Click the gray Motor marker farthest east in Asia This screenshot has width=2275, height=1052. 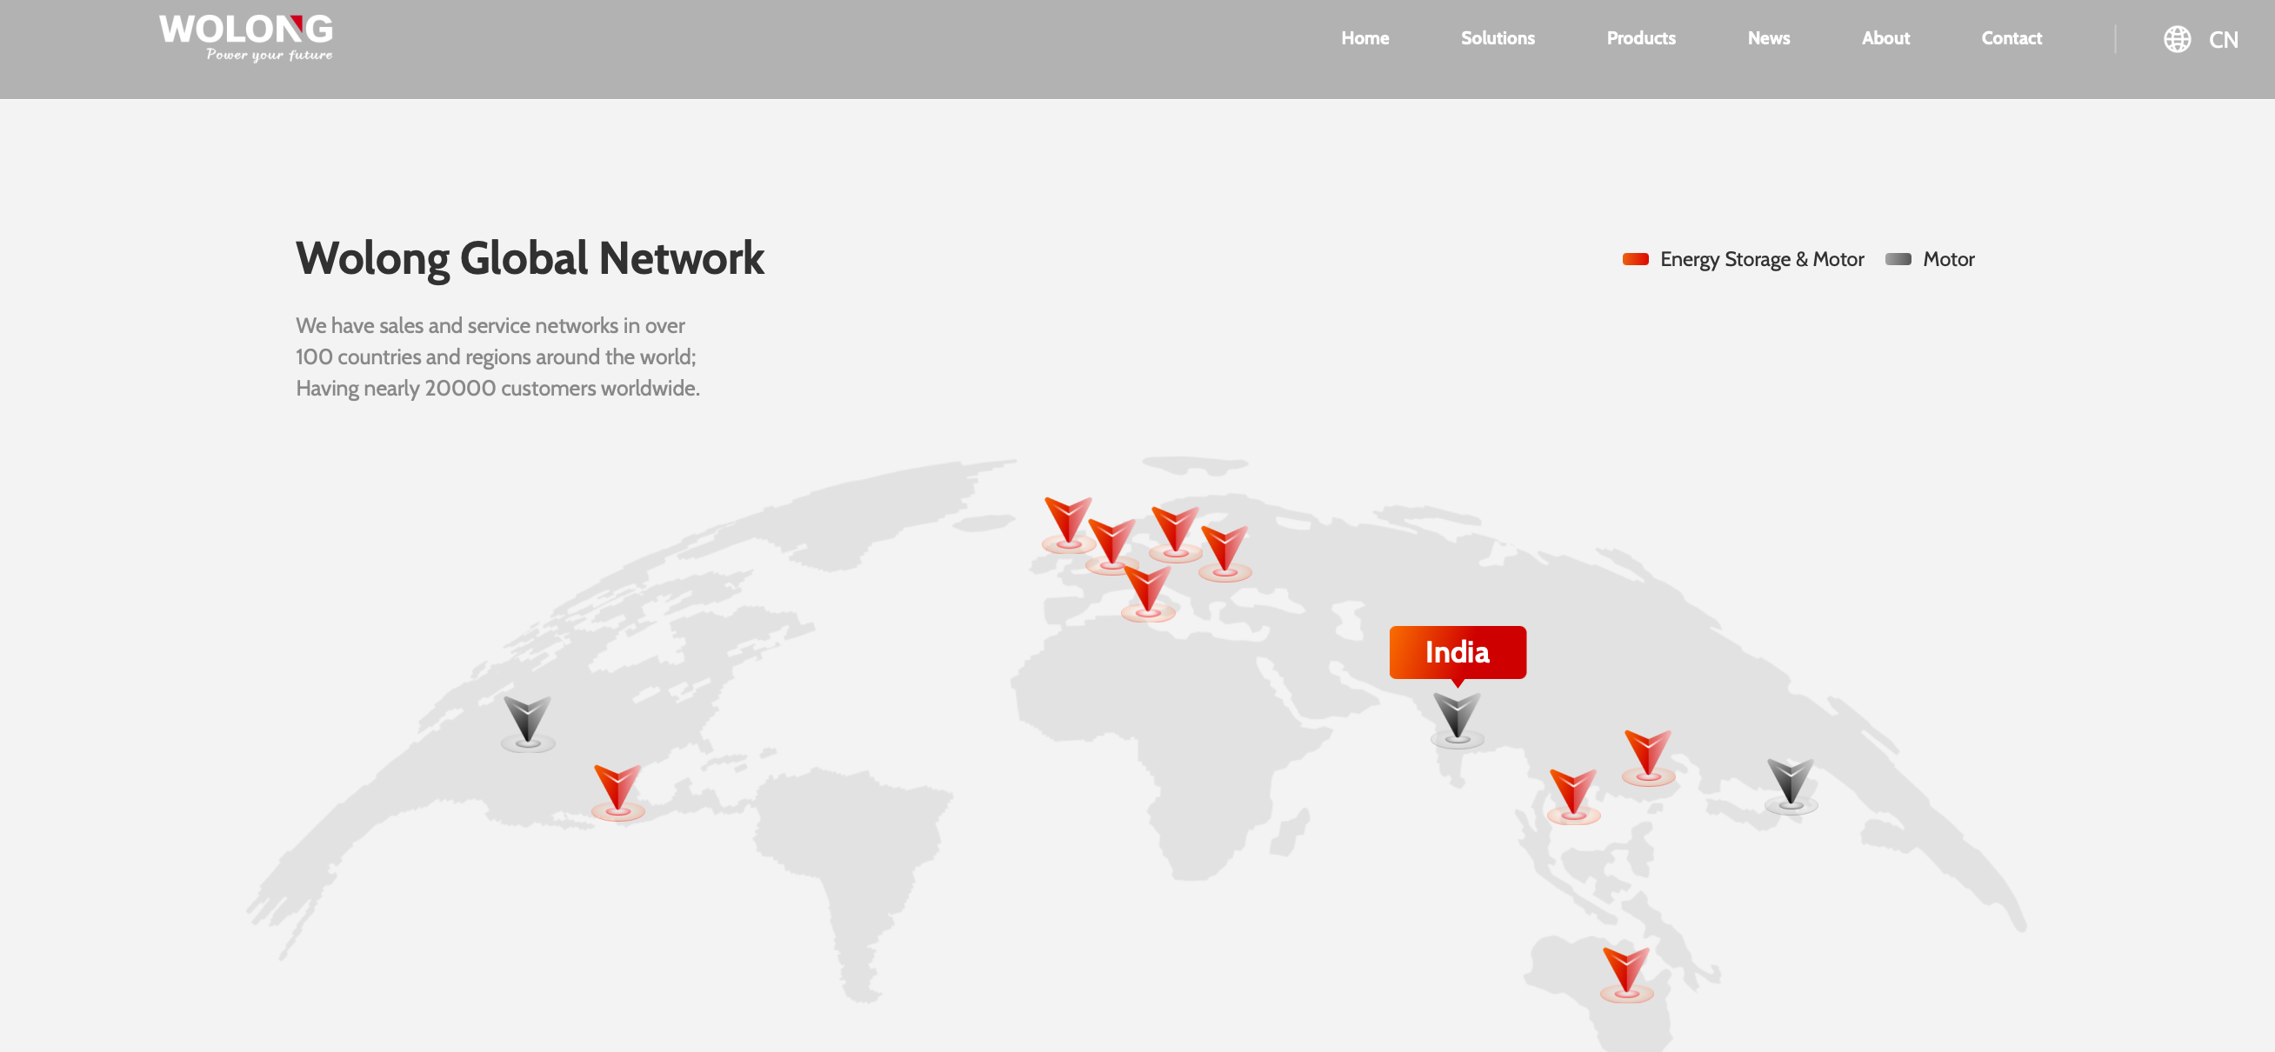[1790, 785]
